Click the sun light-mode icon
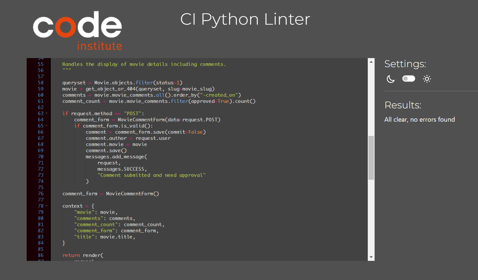This screenshot has height=280, width=478. point(427,79)
